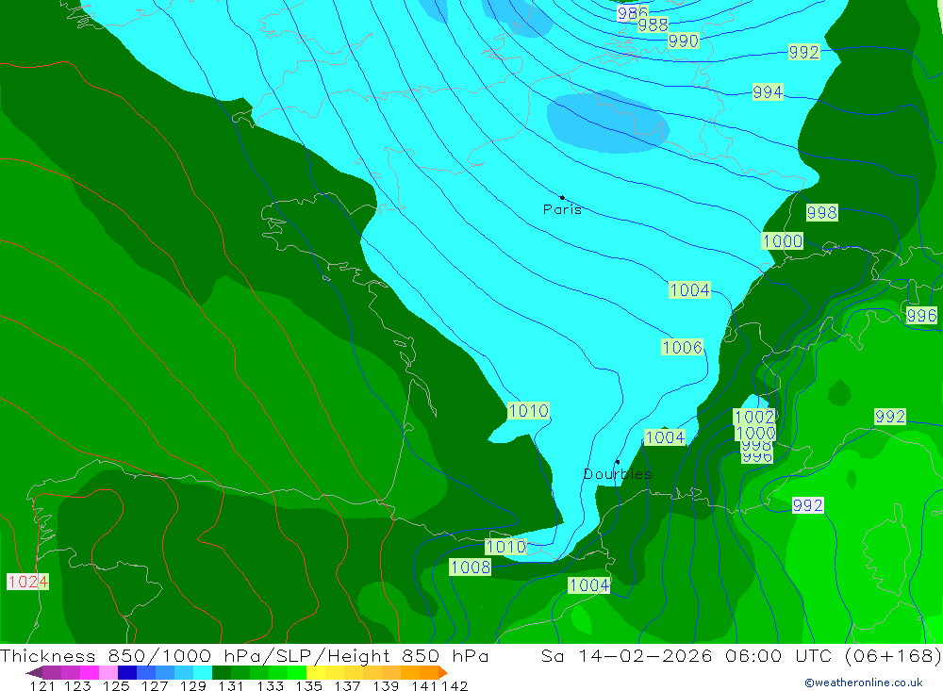The height and width of the screenshot is (691, 943).
Task: Select the 1002 isobar label
Action: [x=754, y=417]
